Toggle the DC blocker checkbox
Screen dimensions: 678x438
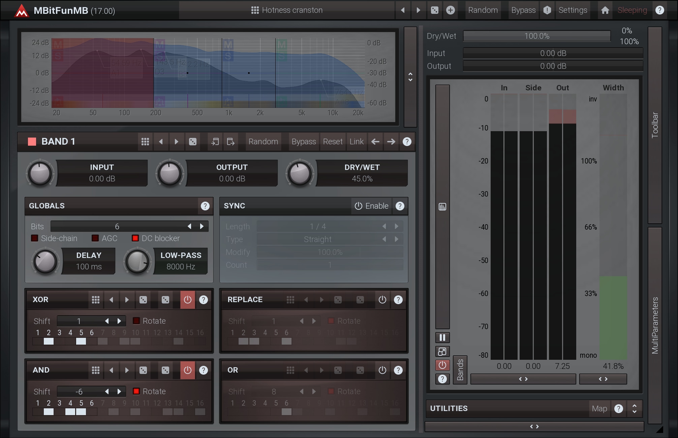135,238
